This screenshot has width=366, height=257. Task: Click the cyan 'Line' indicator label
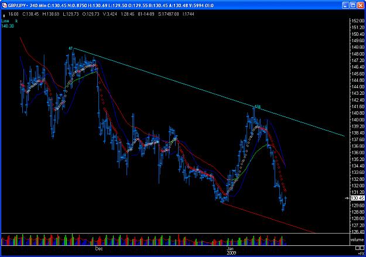coord(5,21)
